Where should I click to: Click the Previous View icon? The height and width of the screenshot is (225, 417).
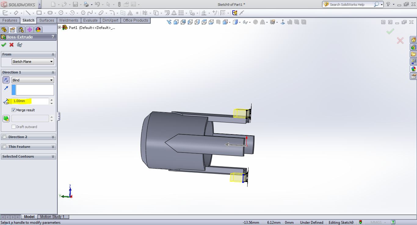(x=169, y=22)
